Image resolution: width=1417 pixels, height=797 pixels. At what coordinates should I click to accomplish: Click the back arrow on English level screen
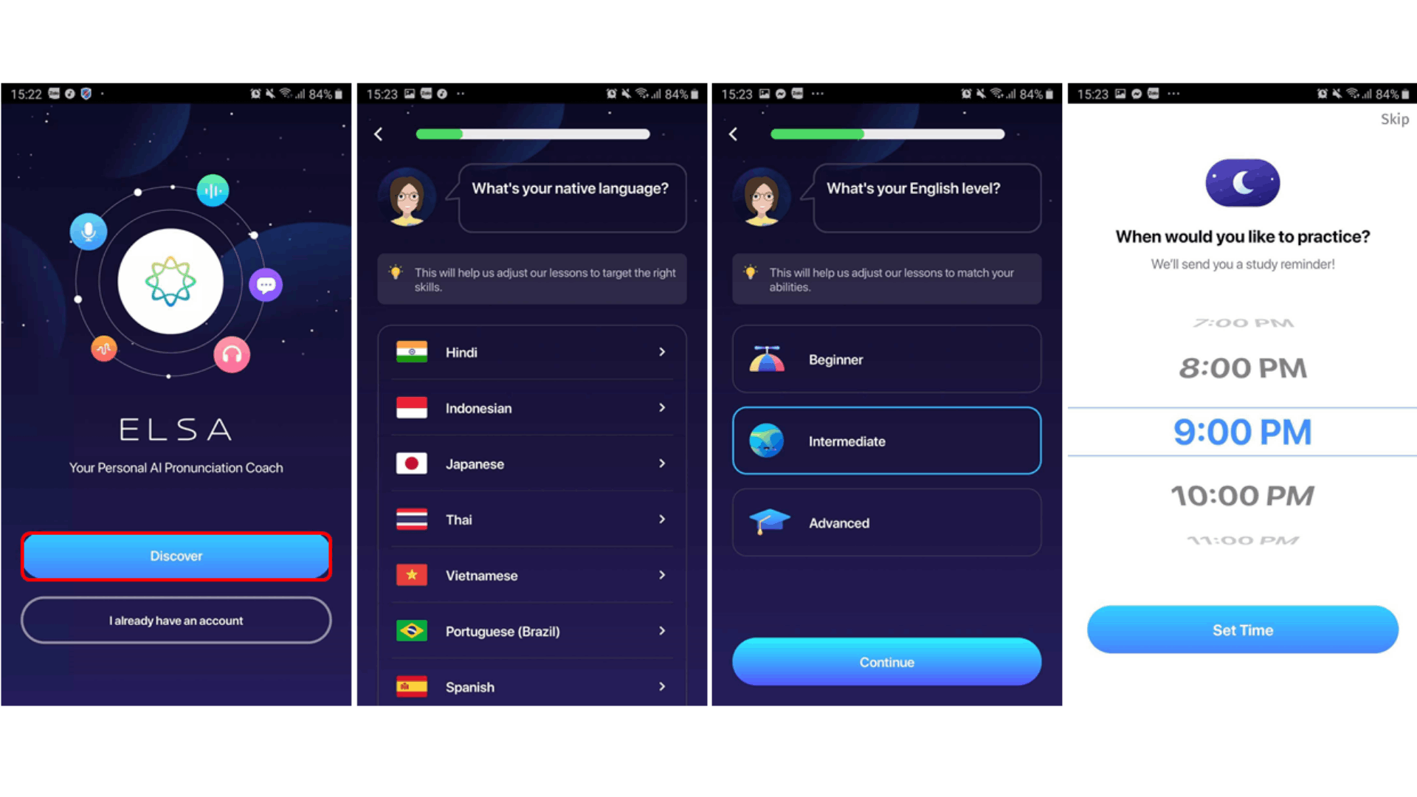734,134
